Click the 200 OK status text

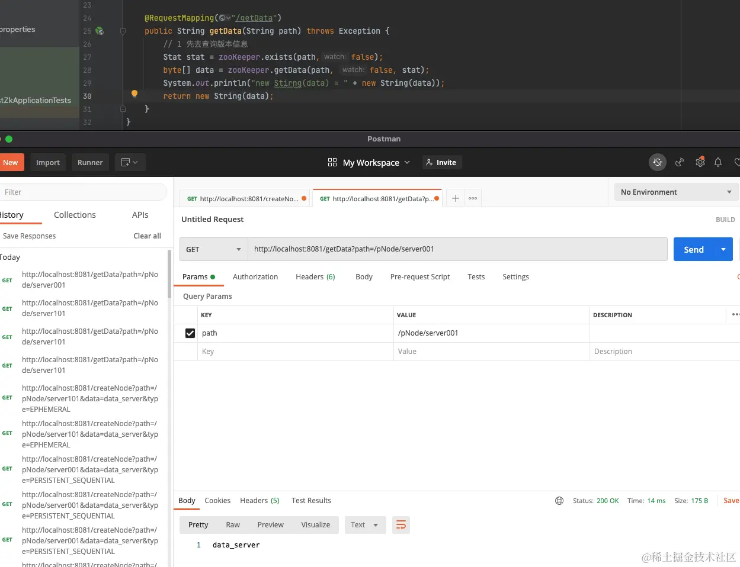pyautogui.click(x=607, y=501)
